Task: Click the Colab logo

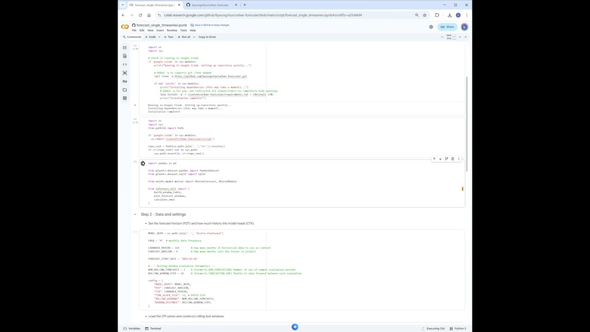Action: (x=125, y=27)
